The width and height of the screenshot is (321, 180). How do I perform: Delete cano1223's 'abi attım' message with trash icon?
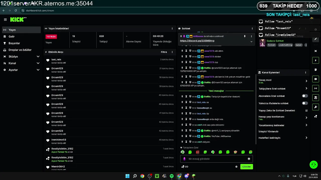(x=182, y=51)
